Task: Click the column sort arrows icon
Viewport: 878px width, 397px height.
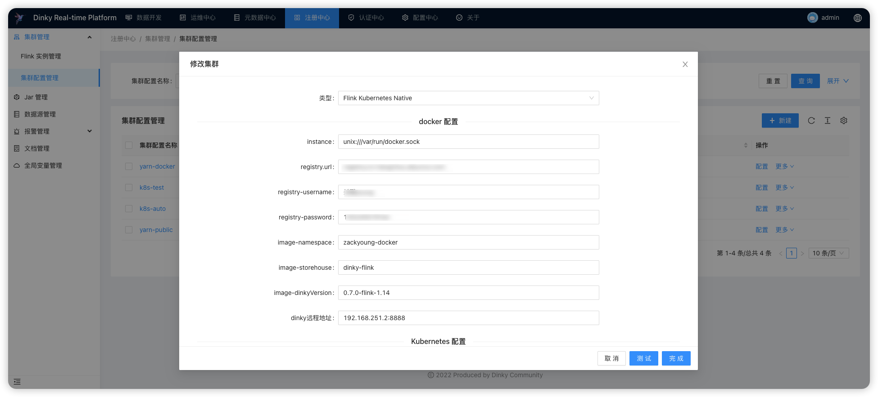Action: click(746, 145)
